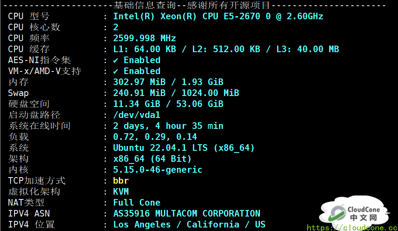Click the KVM virtualization value
398x231 pixels.
pos(121,192)
